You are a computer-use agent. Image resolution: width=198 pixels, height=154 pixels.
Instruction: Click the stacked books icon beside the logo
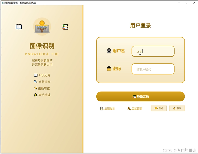[x=65, y=27]
